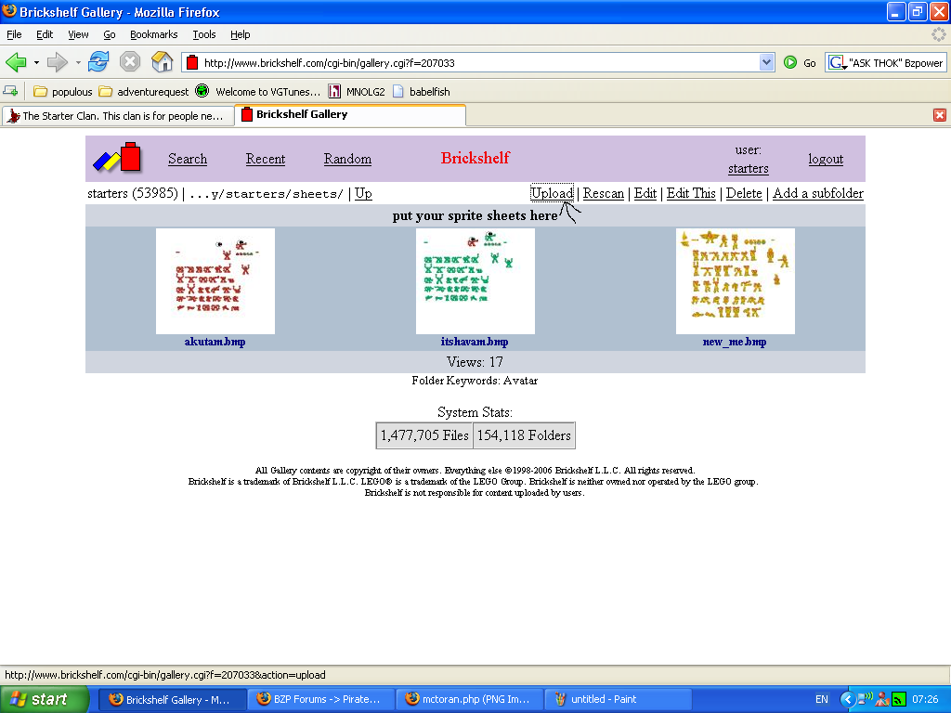Click the Edit This link
Image resolution: width=951 pixels, height=713 pixels.
[691, 193]
